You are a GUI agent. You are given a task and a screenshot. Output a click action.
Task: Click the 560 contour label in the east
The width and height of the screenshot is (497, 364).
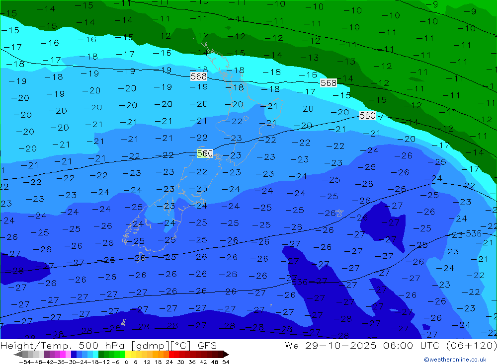[x=367, y=116]
